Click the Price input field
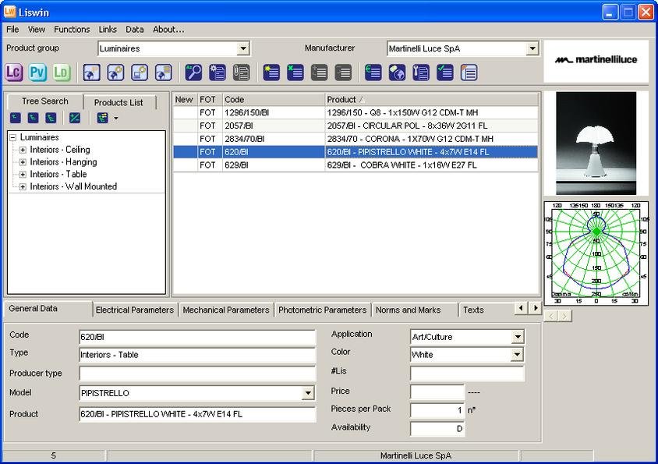 click(437, 391)
